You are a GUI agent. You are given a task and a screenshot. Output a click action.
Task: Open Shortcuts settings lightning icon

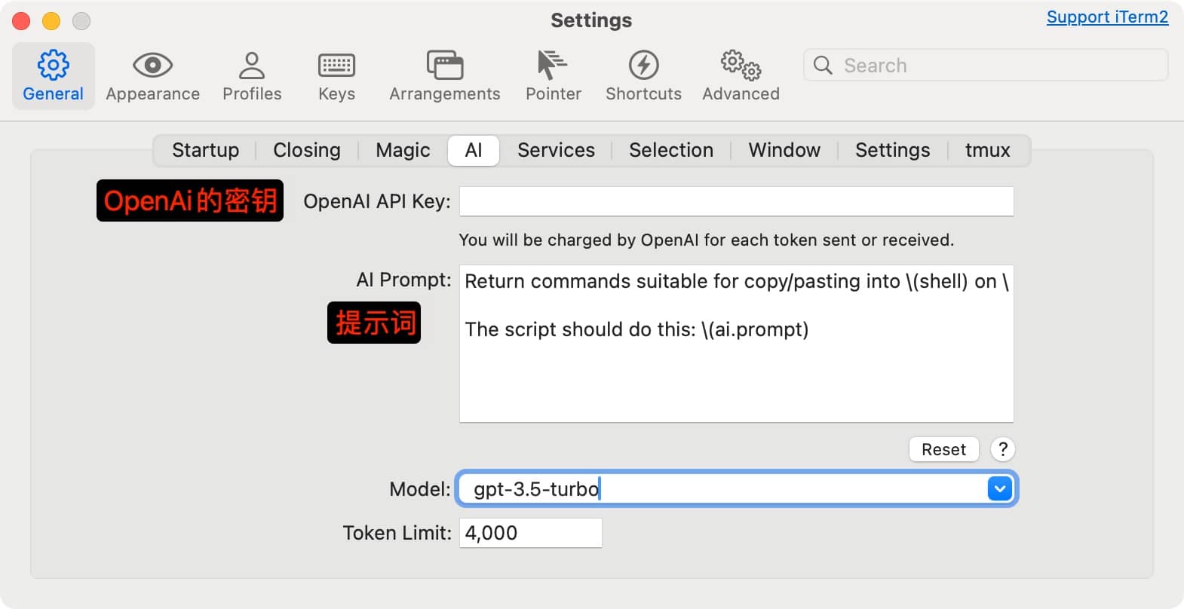click(x=643, y=66)
